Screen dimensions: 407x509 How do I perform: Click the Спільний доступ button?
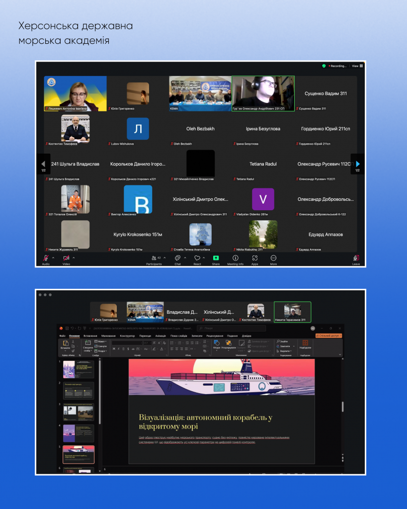pyautogui.click(x=329, y=336)
